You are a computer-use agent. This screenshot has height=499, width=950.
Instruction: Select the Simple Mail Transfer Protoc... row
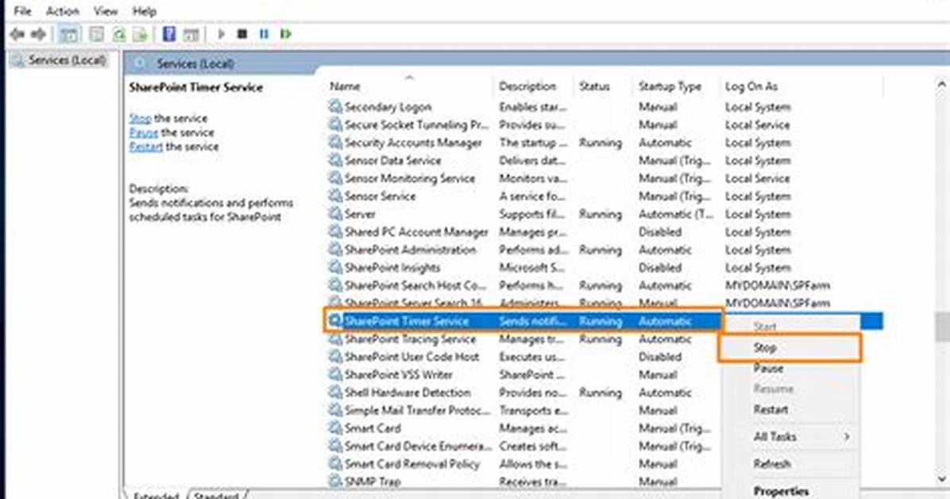[x=524, y=411]
